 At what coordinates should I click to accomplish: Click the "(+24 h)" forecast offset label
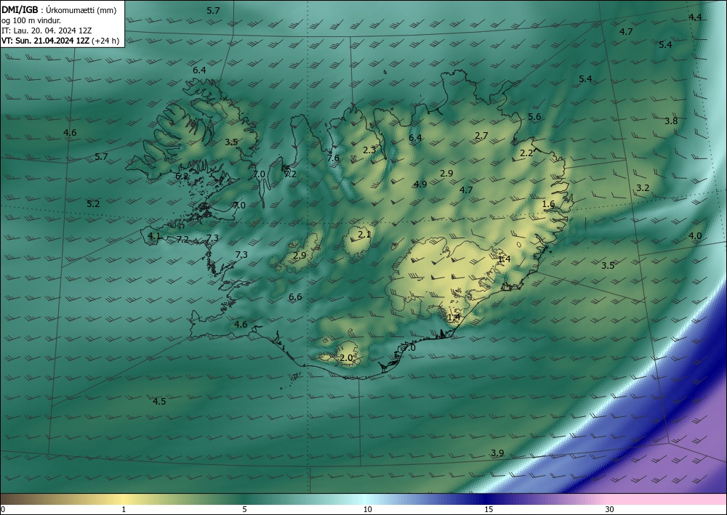tap(105, 41)
